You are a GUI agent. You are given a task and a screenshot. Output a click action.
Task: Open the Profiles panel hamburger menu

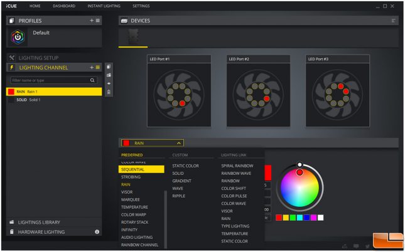click(98, 21)
